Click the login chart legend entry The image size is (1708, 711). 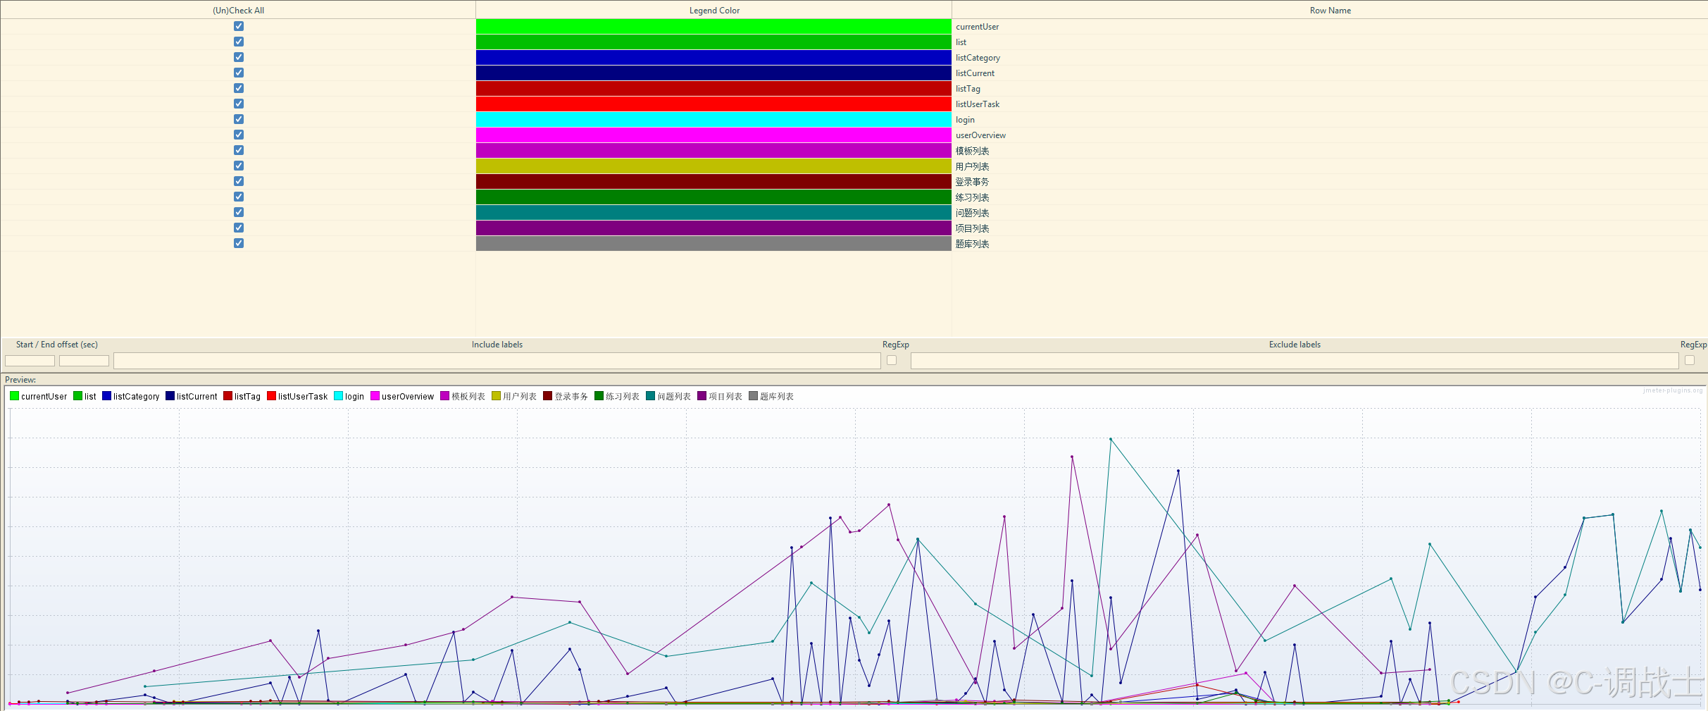click(349, 396)
